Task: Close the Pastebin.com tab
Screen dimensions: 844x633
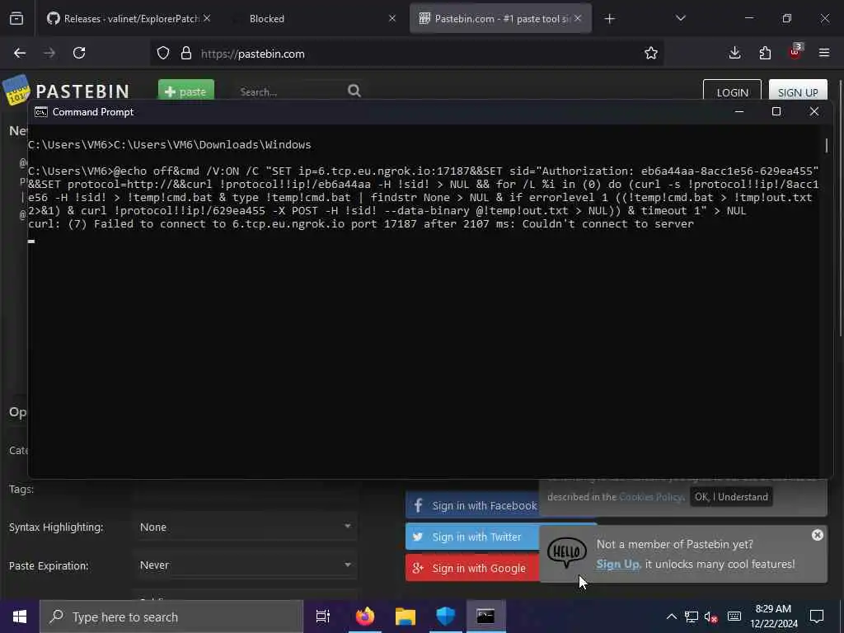Action: [578, 18]
